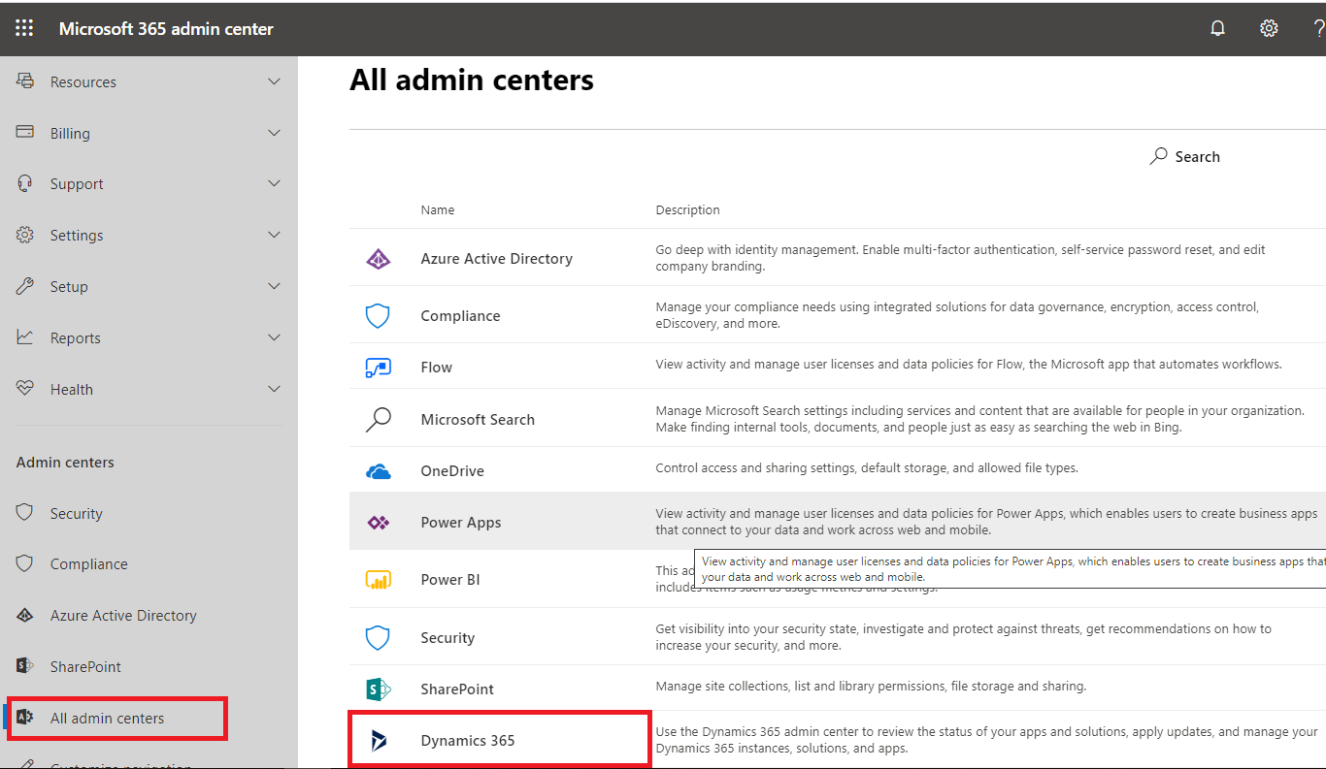Click the Azure Active Directory icon in sidebar

coord(25,615)
